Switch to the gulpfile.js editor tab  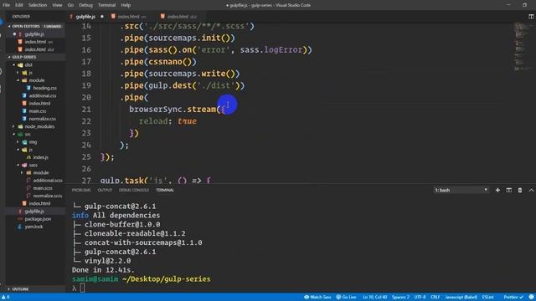click(85, 17)
